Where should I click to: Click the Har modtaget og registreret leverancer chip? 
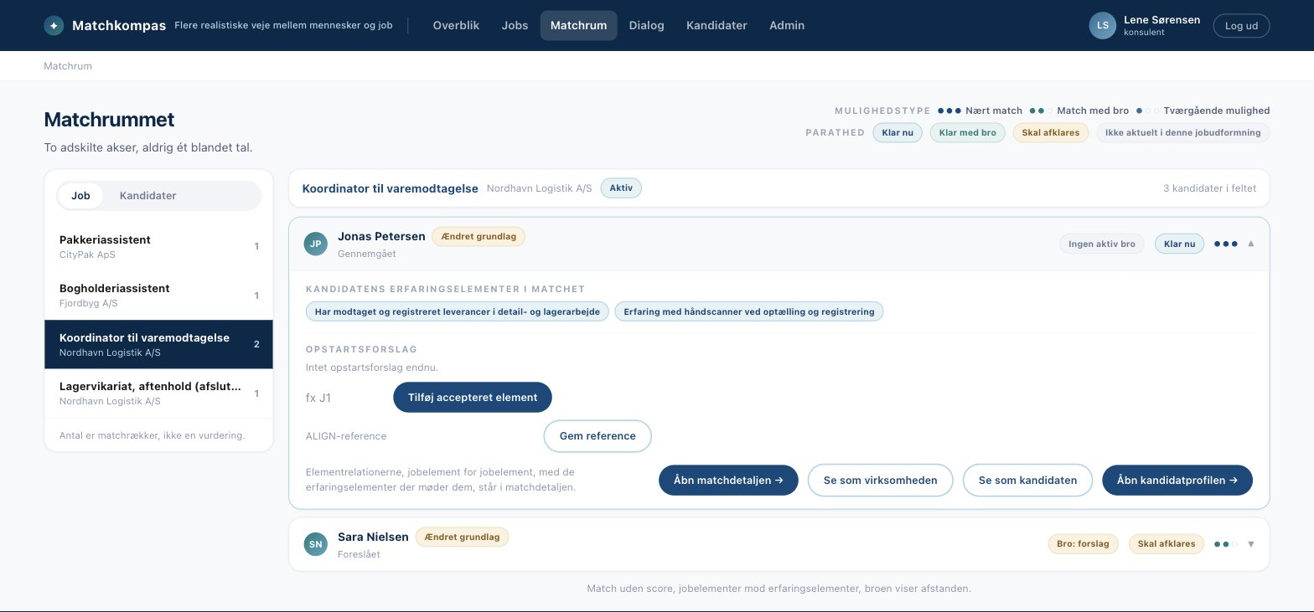coord(458,311)
